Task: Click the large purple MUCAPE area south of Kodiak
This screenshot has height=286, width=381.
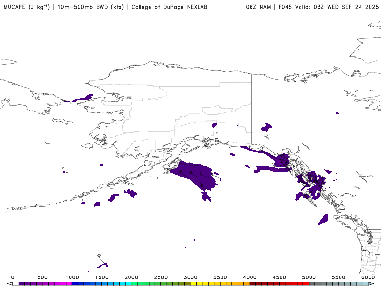Action: click(x=197, y=175)
